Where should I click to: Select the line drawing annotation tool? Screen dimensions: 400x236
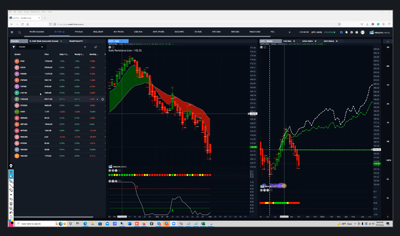pyautogui.click(x=11, y=186)
